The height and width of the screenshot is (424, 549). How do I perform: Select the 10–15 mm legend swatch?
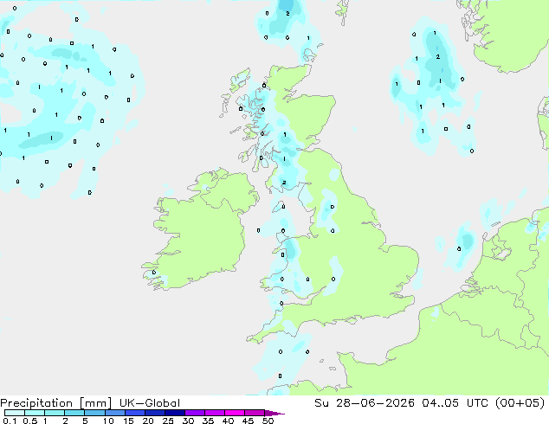115,413
